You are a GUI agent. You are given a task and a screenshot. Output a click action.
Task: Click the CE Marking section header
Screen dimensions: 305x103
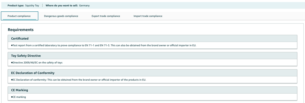(x=20, y=90)
